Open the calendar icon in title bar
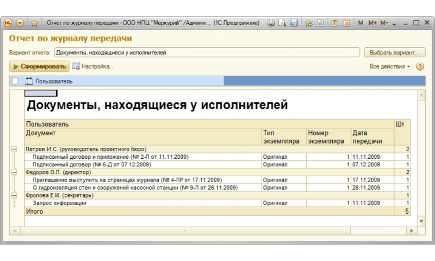 point(346,23)
